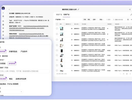132x101 pixels.
Task: Click the LinkFox logo icon in sidebar
Action: pos(3,8)
